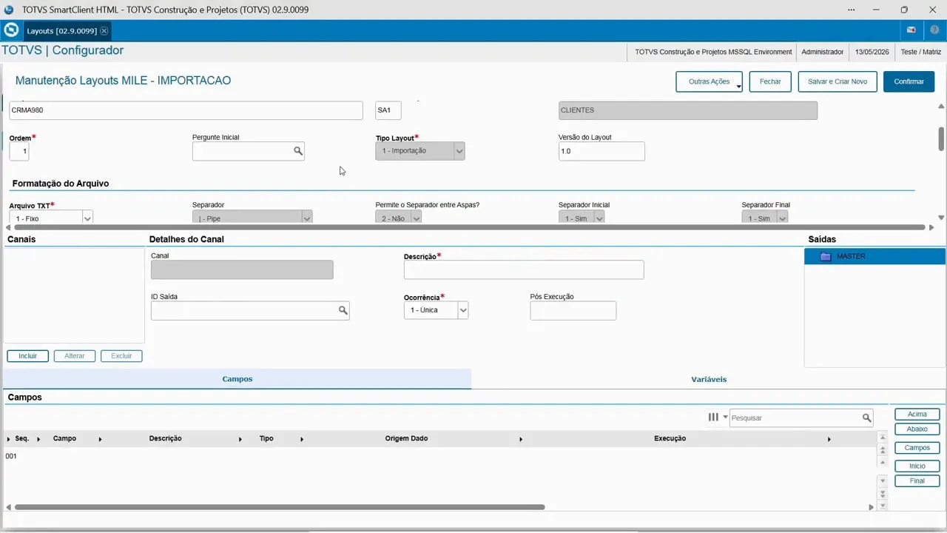
Task: Expand the Outras Ações menu
Action: (710, 81)
